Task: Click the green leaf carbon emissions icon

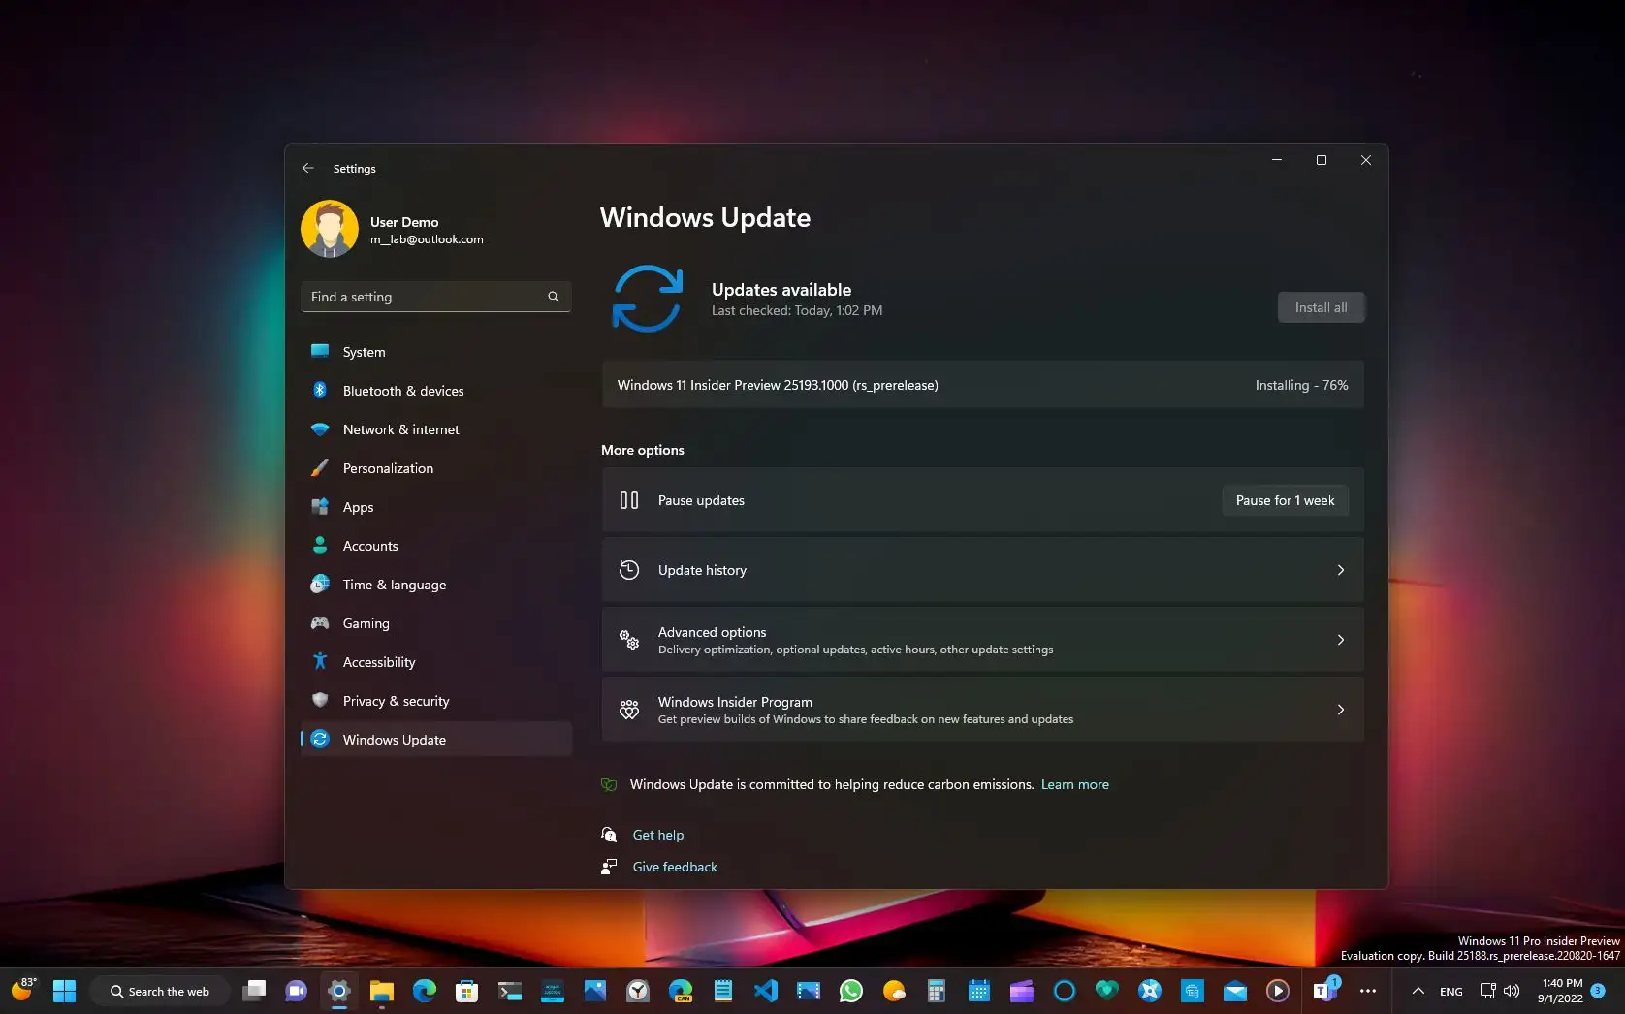Action: tap(609, 784)
